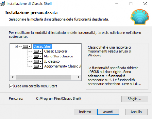Open the Classic Explorer feature dropdown icon
The image size is (152, 119).
[38, 51]
